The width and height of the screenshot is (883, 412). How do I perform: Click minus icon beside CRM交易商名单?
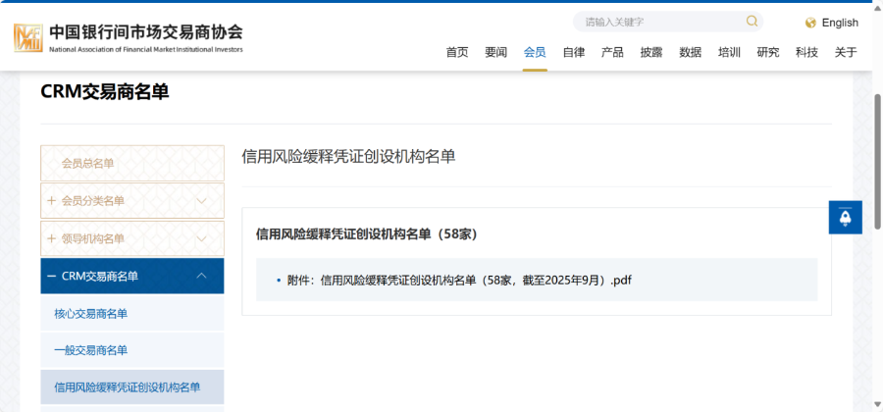pos(51,277)
